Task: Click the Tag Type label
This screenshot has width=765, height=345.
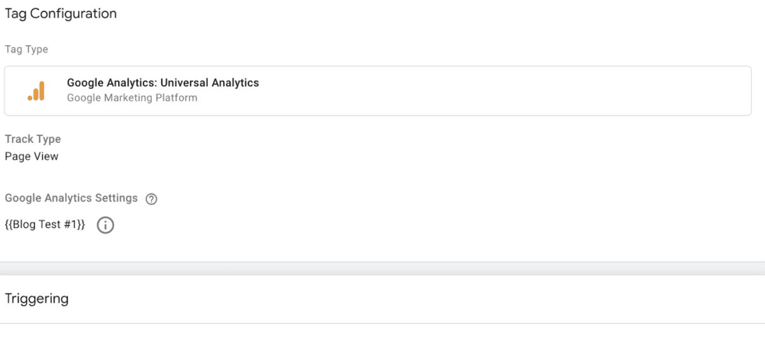Action: [x=26, y=49]
